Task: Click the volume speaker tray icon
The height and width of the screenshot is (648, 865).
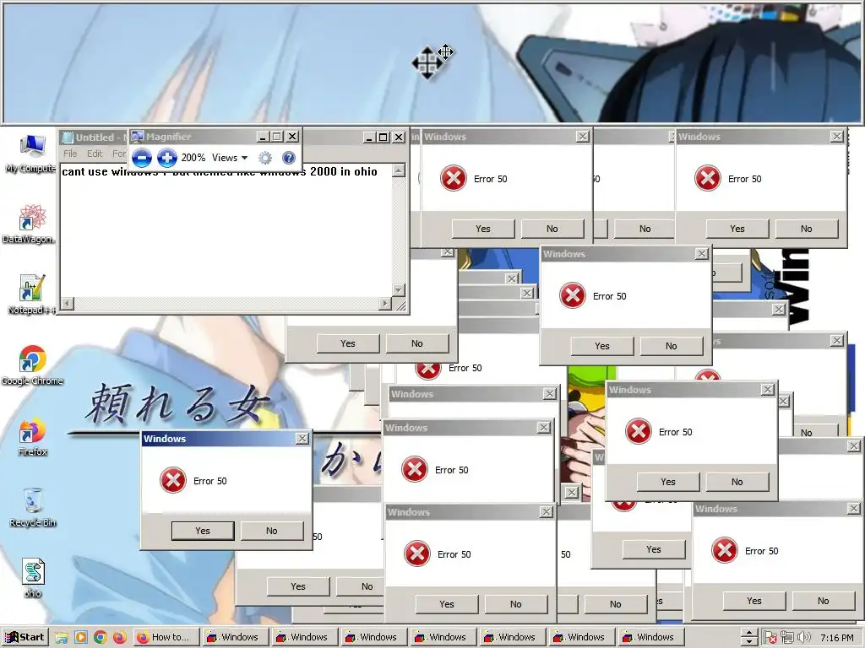Action: coord(804,638)
